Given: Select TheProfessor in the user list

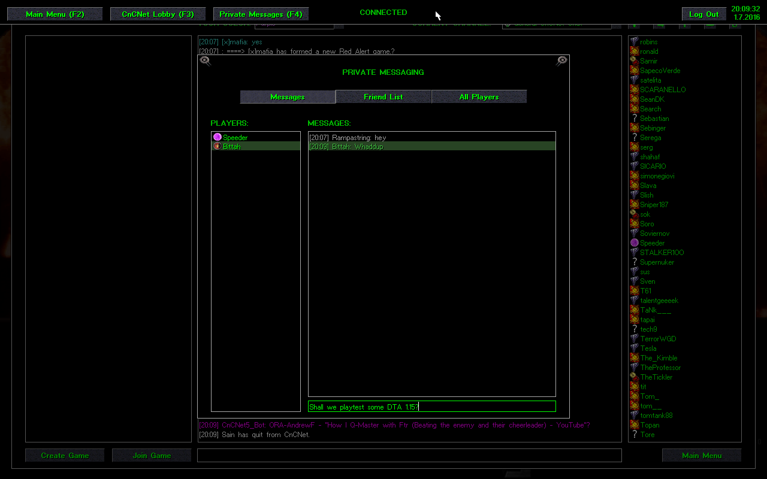Looking at the screenshot, I should [x=660, y=368].
